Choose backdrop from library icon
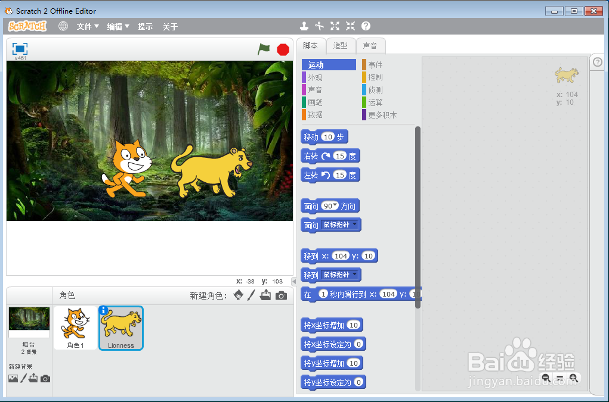The width and height of the screenshot is (609, 402). [x=13, y=378]
